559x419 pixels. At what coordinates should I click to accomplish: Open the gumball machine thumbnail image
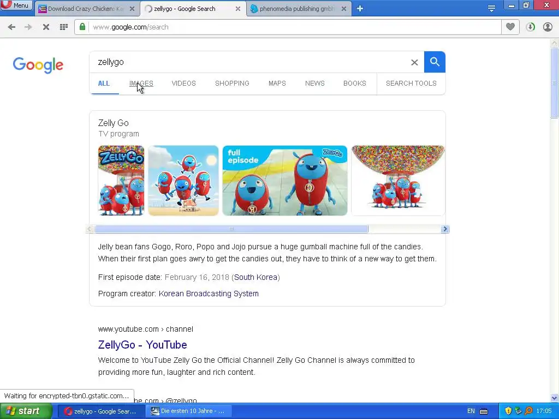point(398,180)
